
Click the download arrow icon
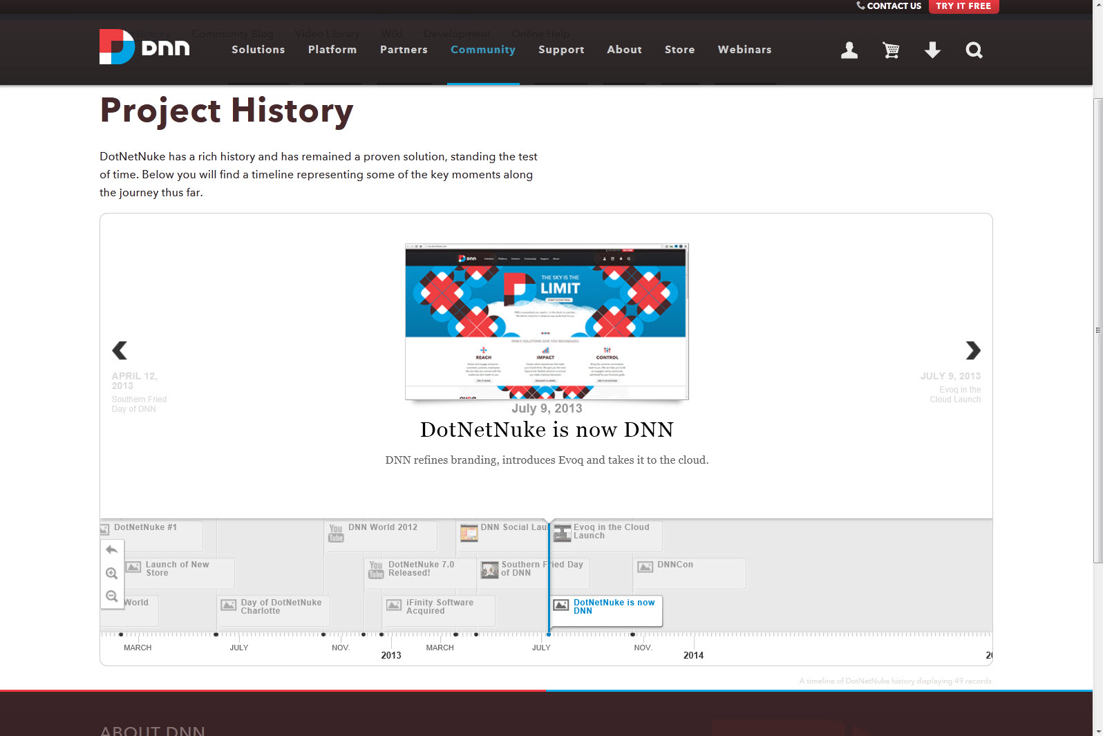tap(932, 50)
